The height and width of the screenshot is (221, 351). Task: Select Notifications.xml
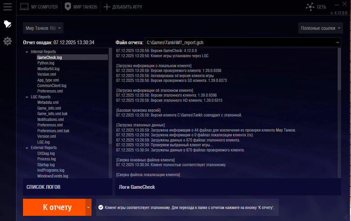pos(50,120)
